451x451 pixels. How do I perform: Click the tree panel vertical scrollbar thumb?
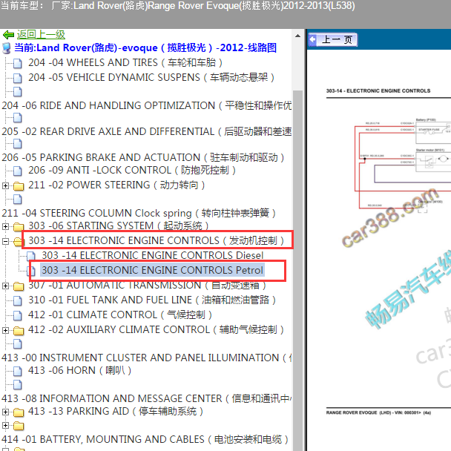tap(297, 270)
